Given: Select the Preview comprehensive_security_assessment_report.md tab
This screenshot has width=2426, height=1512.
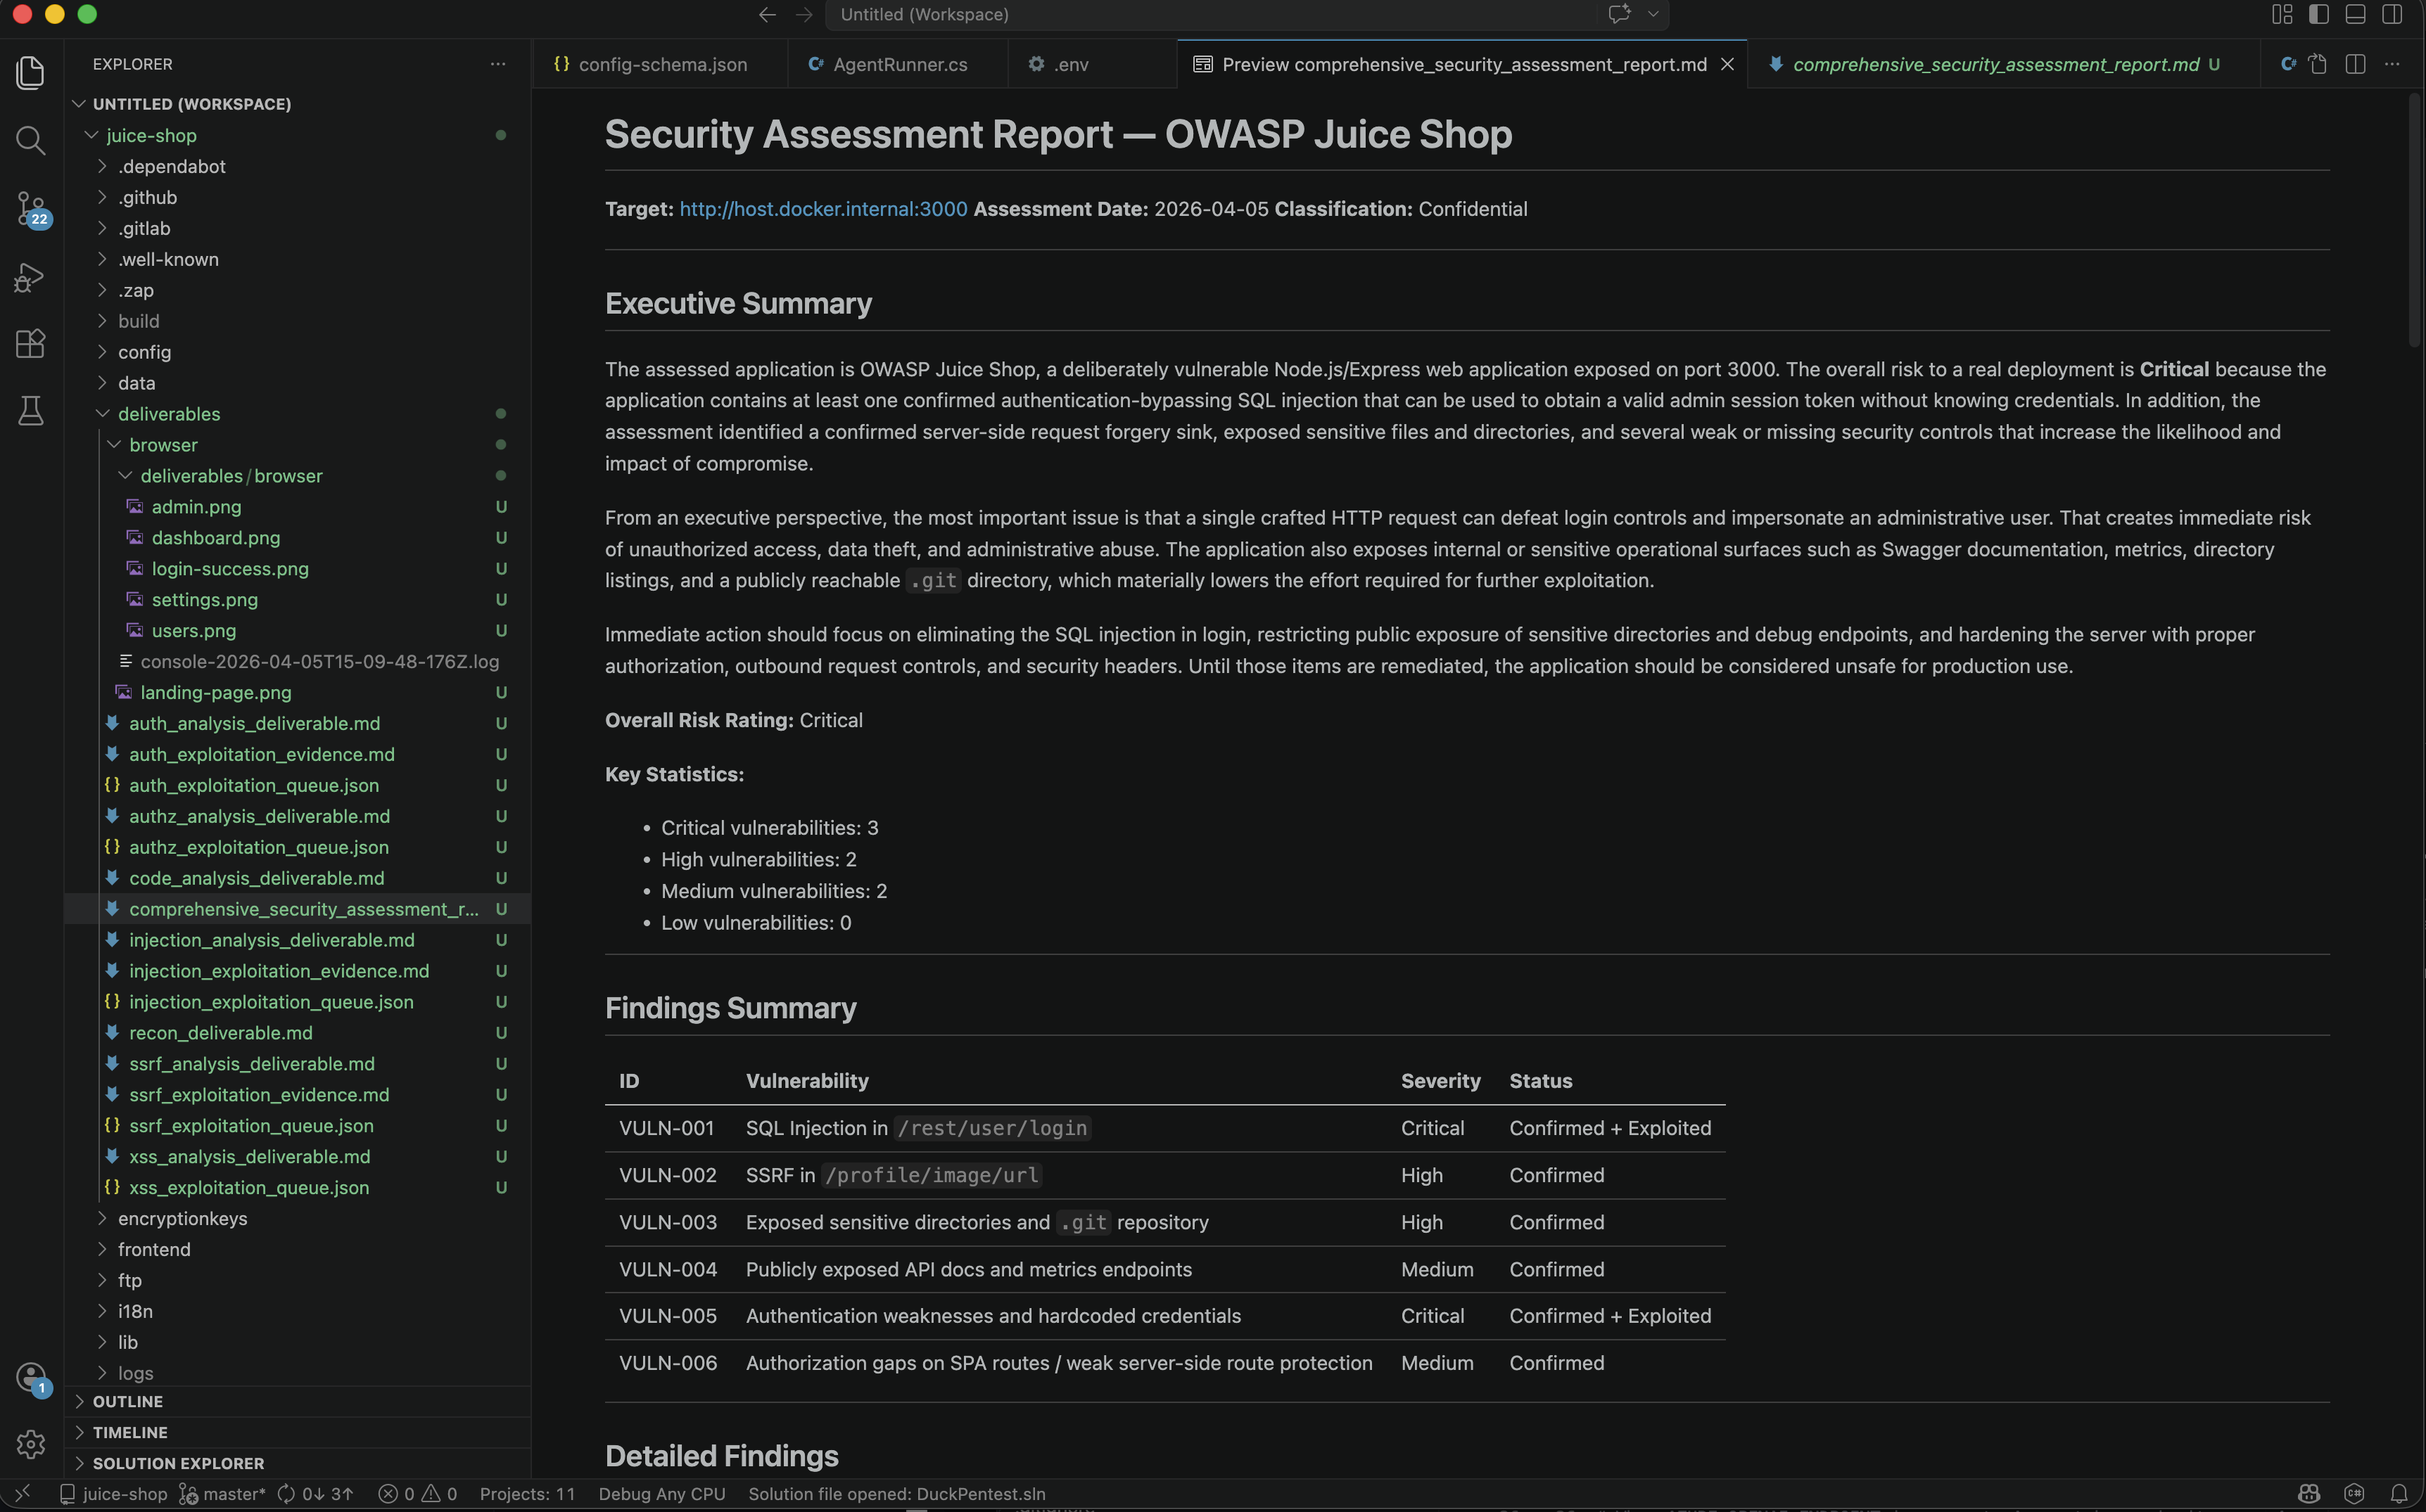Looking at the screenshot, I should click(x=1463, y=64).
